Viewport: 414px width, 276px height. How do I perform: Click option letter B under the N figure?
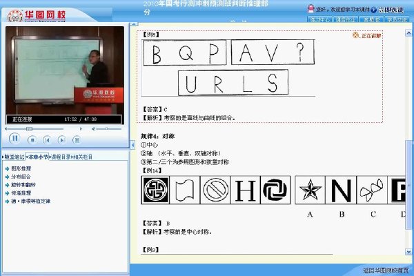coord(342,214)
